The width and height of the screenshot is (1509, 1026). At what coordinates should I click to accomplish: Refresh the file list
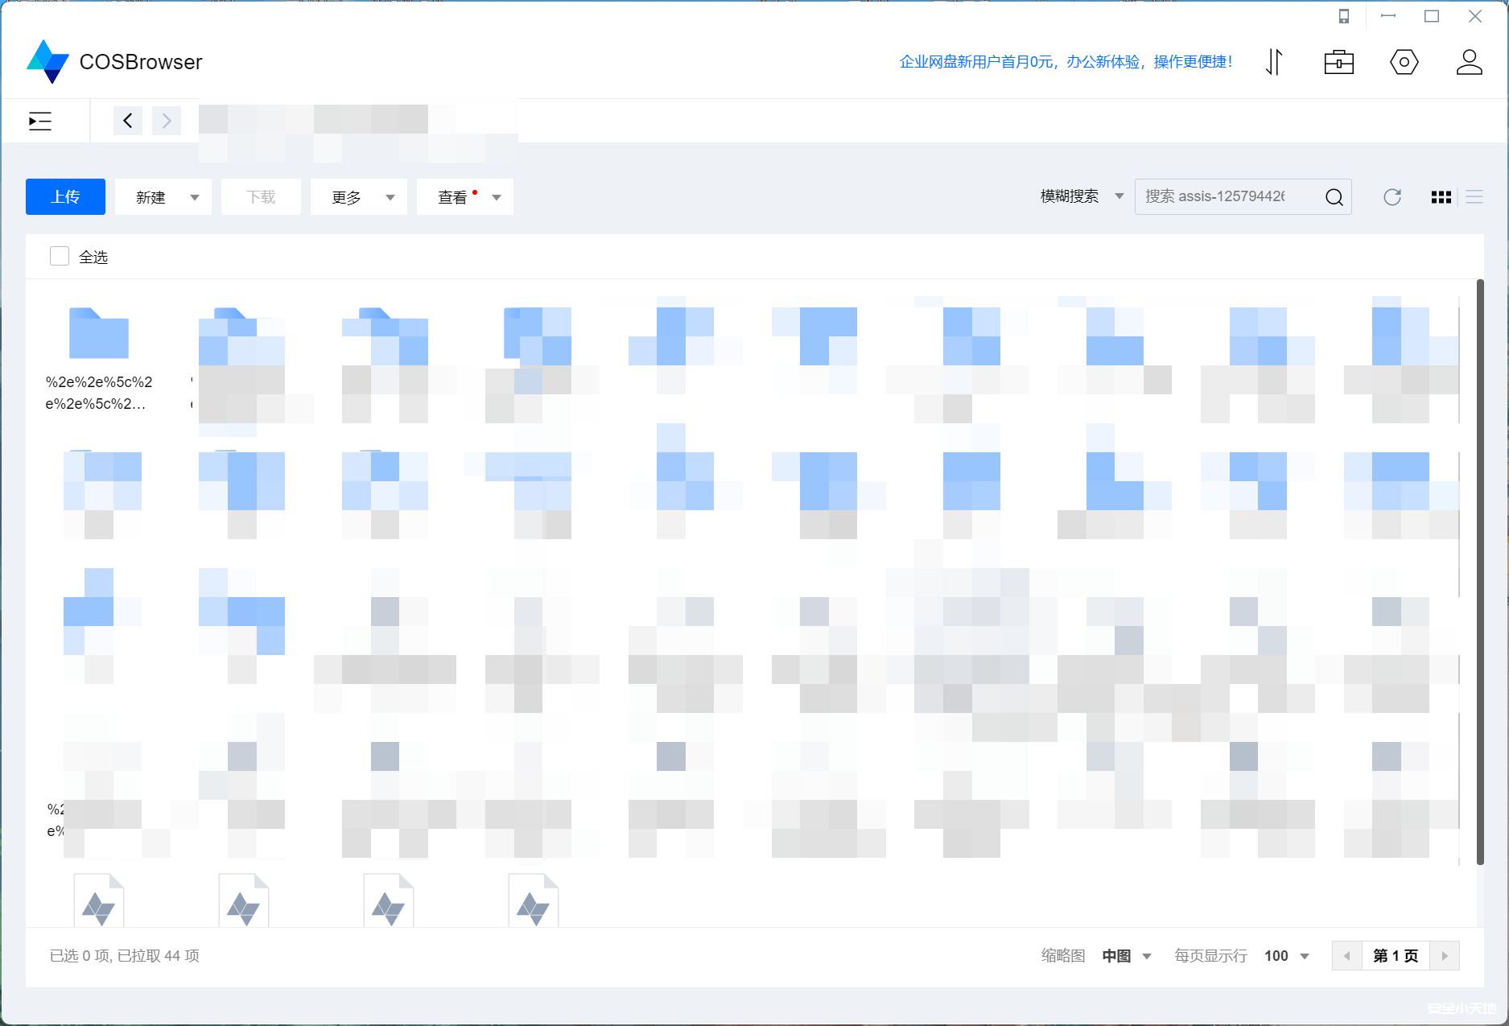(1392, 196)
